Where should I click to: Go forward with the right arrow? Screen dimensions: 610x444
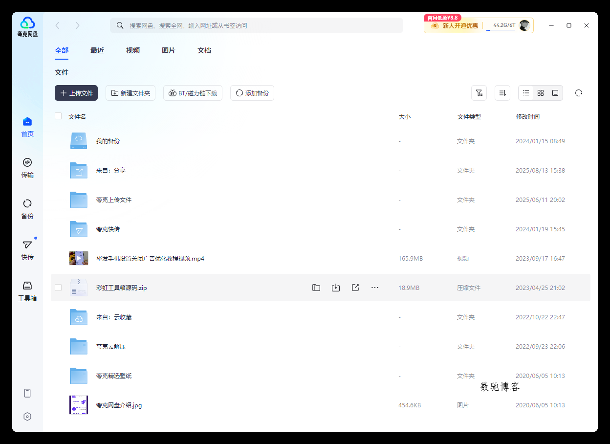pyautogui.click(x=77, y=25)
